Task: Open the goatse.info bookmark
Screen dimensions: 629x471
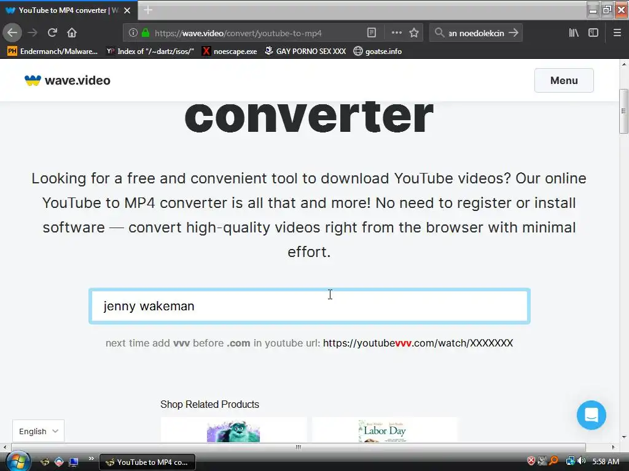Action: pyautogui.click(x=378, y=52)
